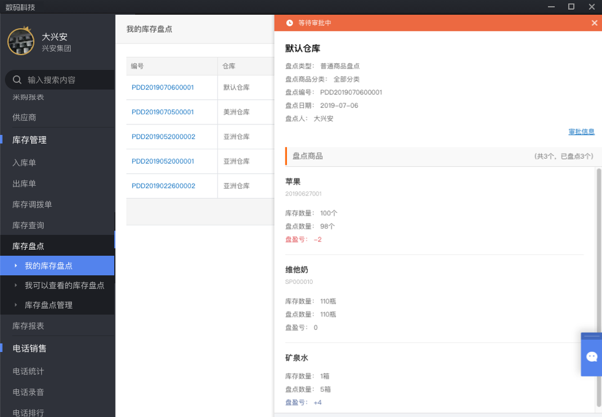Close the orange 等待审批中 detail panel
This screenshot has width=602, height=417.
[594, 23]
